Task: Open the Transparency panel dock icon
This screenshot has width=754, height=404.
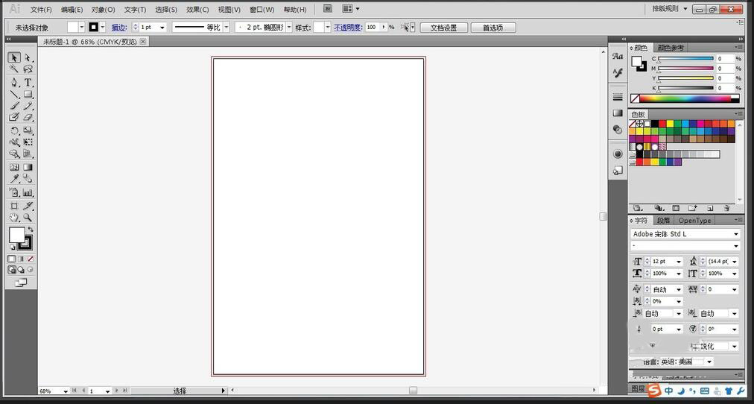Action: [x=618, y=130]
